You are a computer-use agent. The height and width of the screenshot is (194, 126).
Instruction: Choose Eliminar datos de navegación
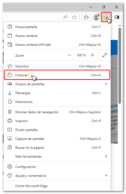(57, 112)
